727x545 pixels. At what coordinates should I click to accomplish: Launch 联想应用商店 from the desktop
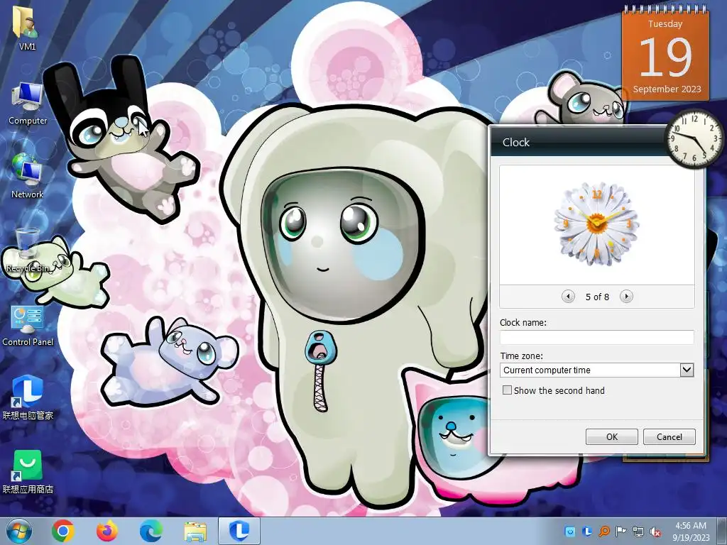[x=28, y=471]
